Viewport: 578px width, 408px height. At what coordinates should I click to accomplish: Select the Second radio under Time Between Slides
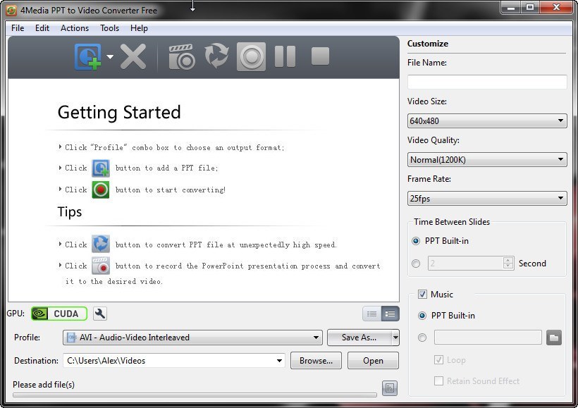coord(415,264)
